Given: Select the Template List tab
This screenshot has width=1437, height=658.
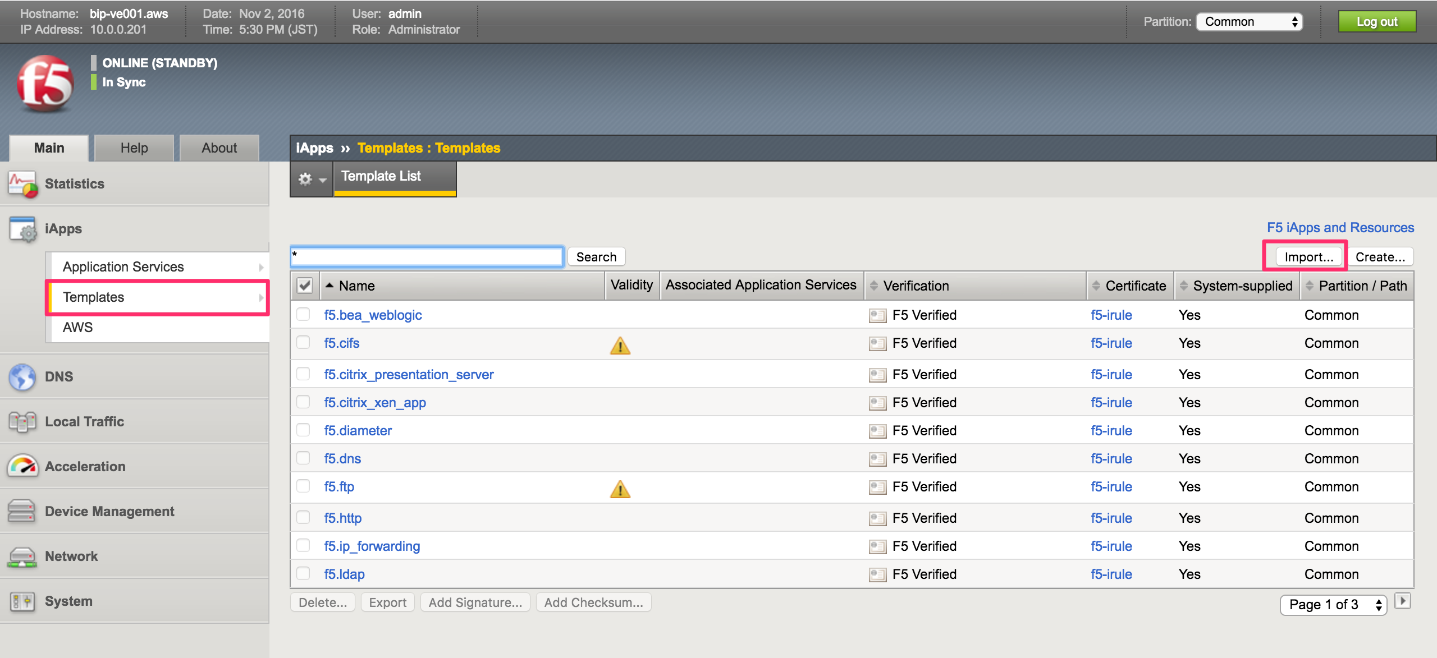Looking at the screenshot, I should coord(395,178).
